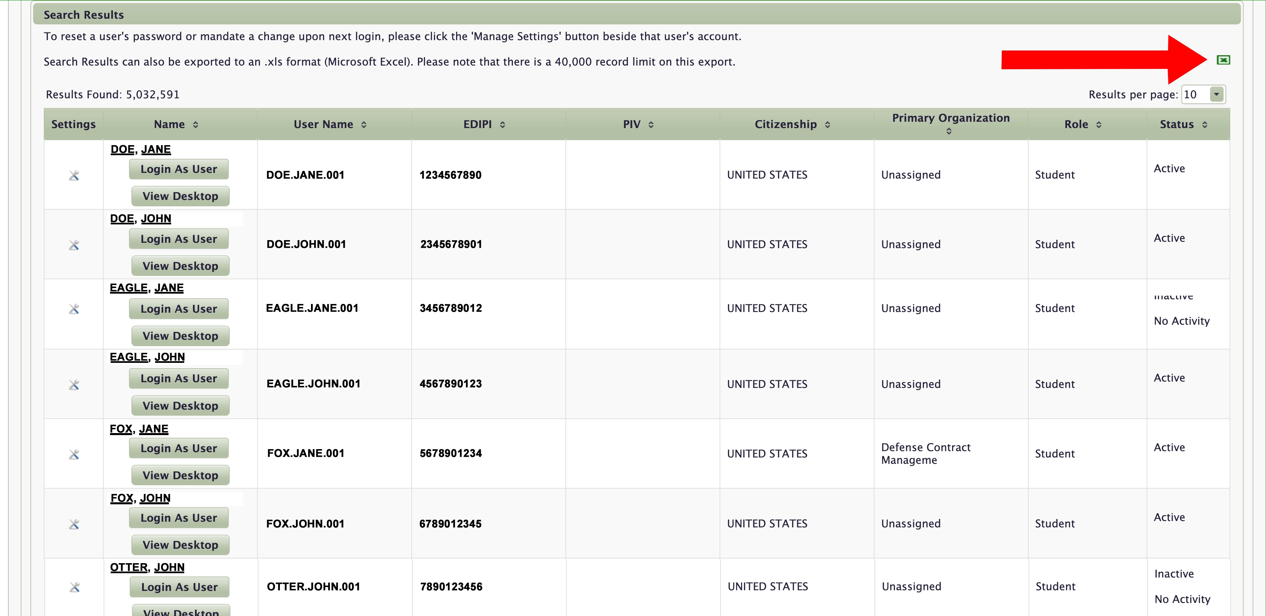Image resolution: width=1266 pixels, height=616 pixels.
Task: Open Manage Settings icon for OTTER, JOHN
Action: coord(75,587)
